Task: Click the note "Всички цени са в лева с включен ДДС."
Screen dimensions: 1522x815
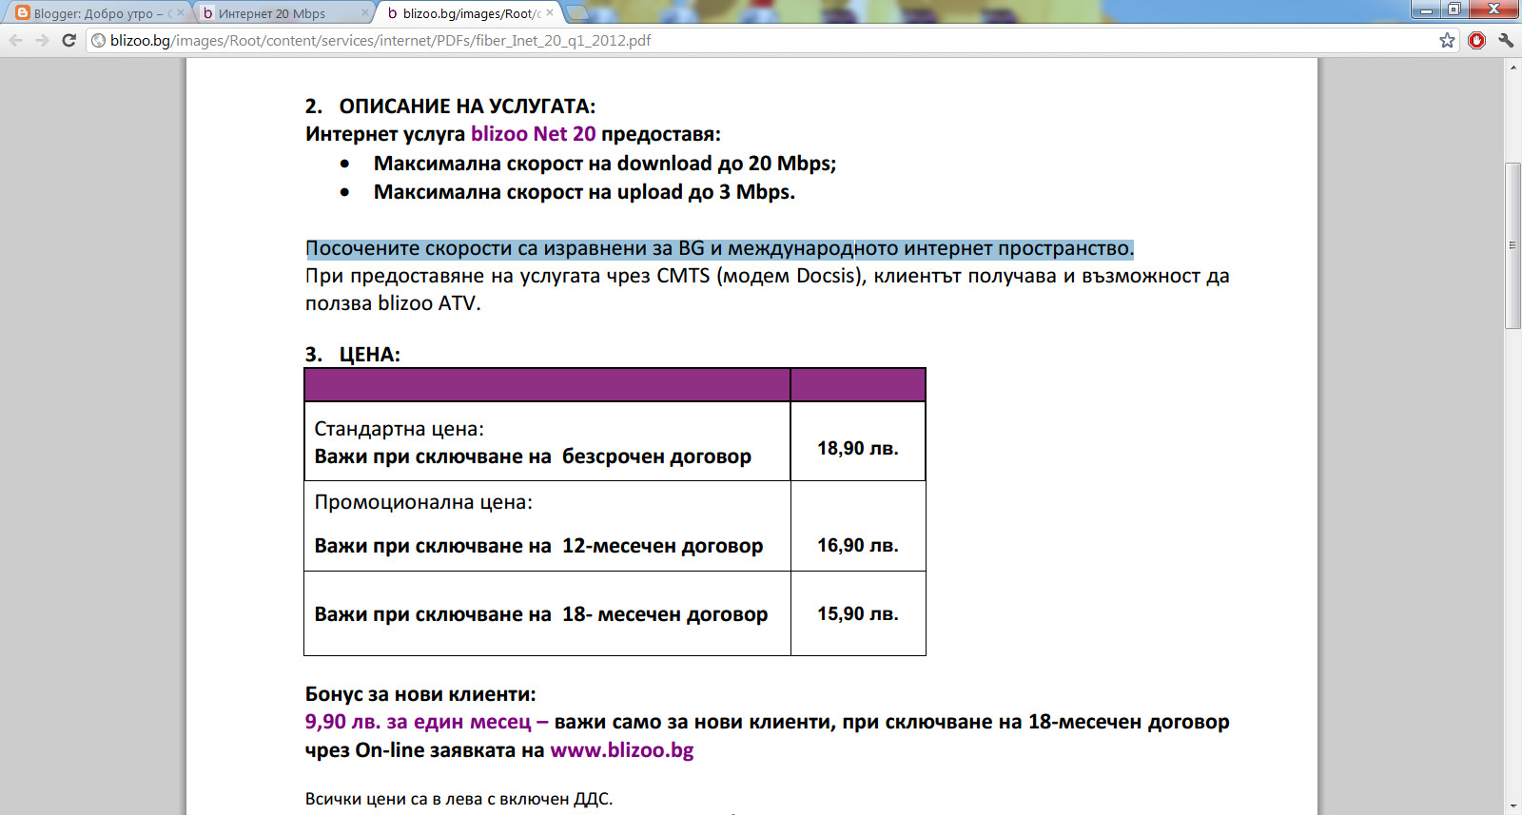Action: point(459,799)
